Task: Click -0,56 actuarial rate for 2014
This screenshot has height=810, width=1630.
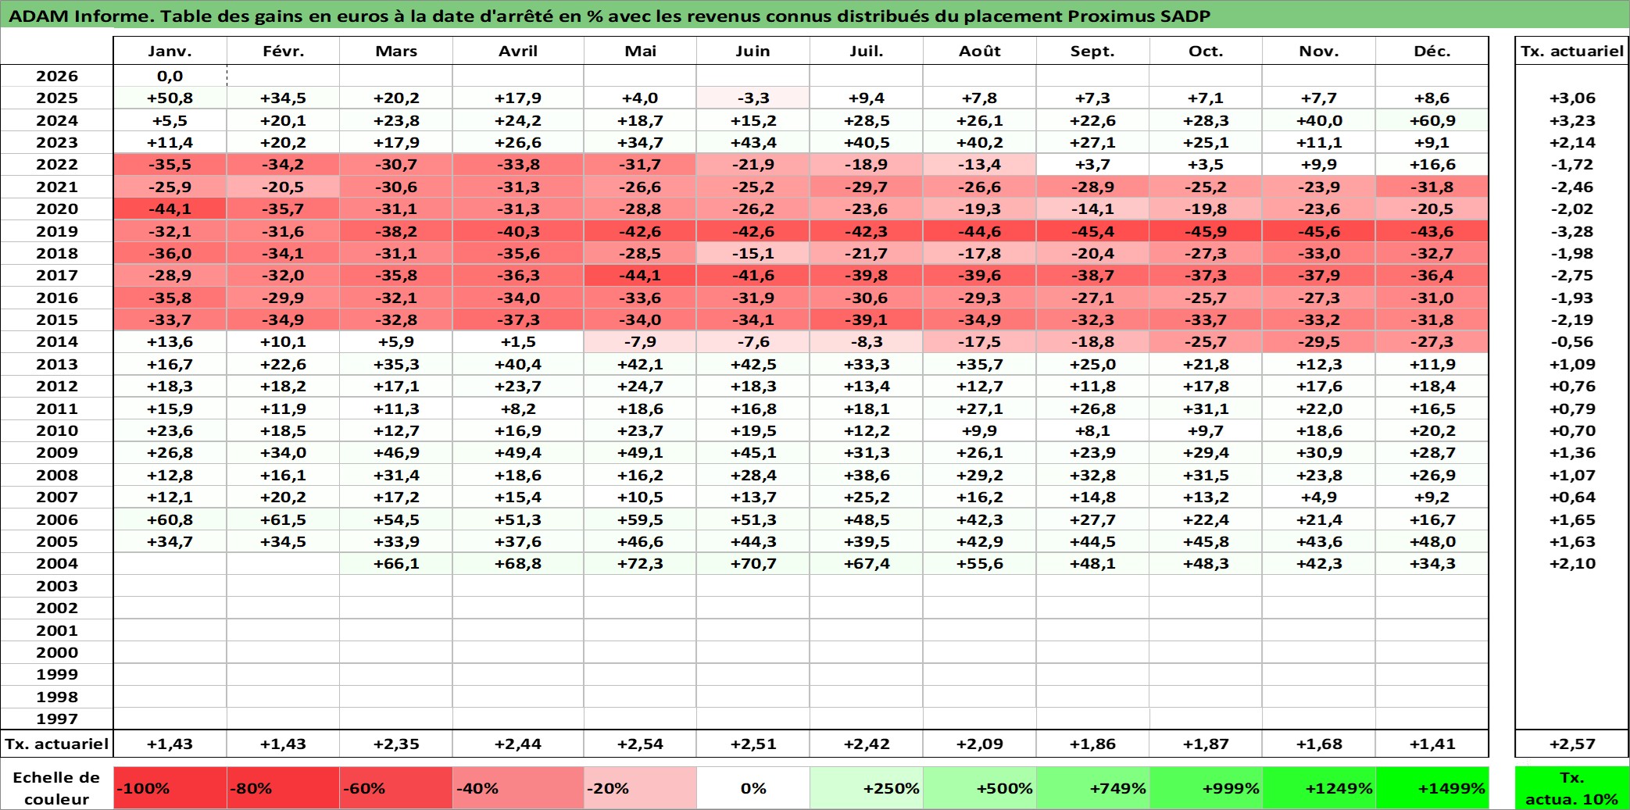Action: click(1572, 341)
